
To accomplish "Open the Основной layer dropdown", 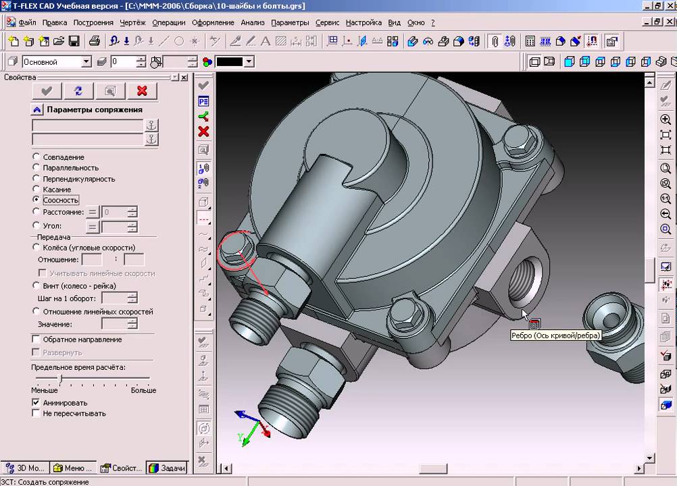I will 86,61.
